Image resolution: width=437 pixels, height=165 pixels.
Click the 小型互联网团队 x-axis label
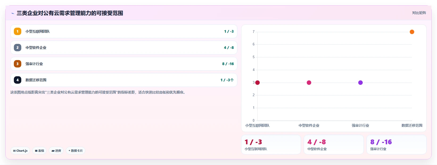click(257, 125)
